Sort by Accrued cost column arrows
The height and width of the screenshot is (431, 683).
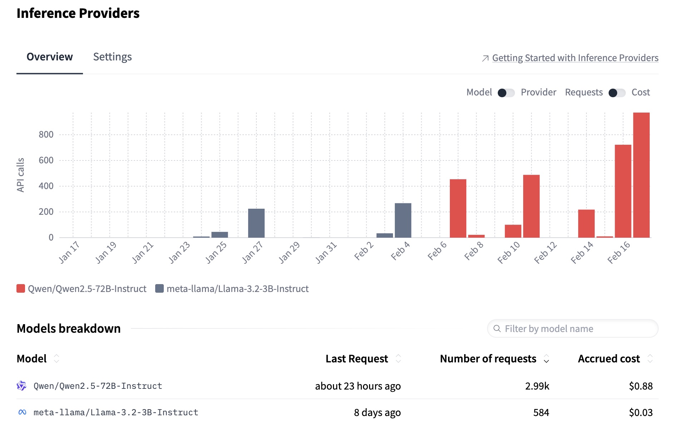[650, 358]
